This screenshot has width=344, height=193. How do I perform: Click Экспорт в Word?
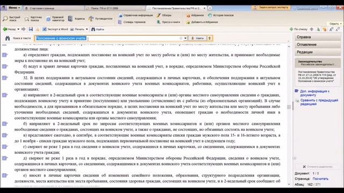55,29
